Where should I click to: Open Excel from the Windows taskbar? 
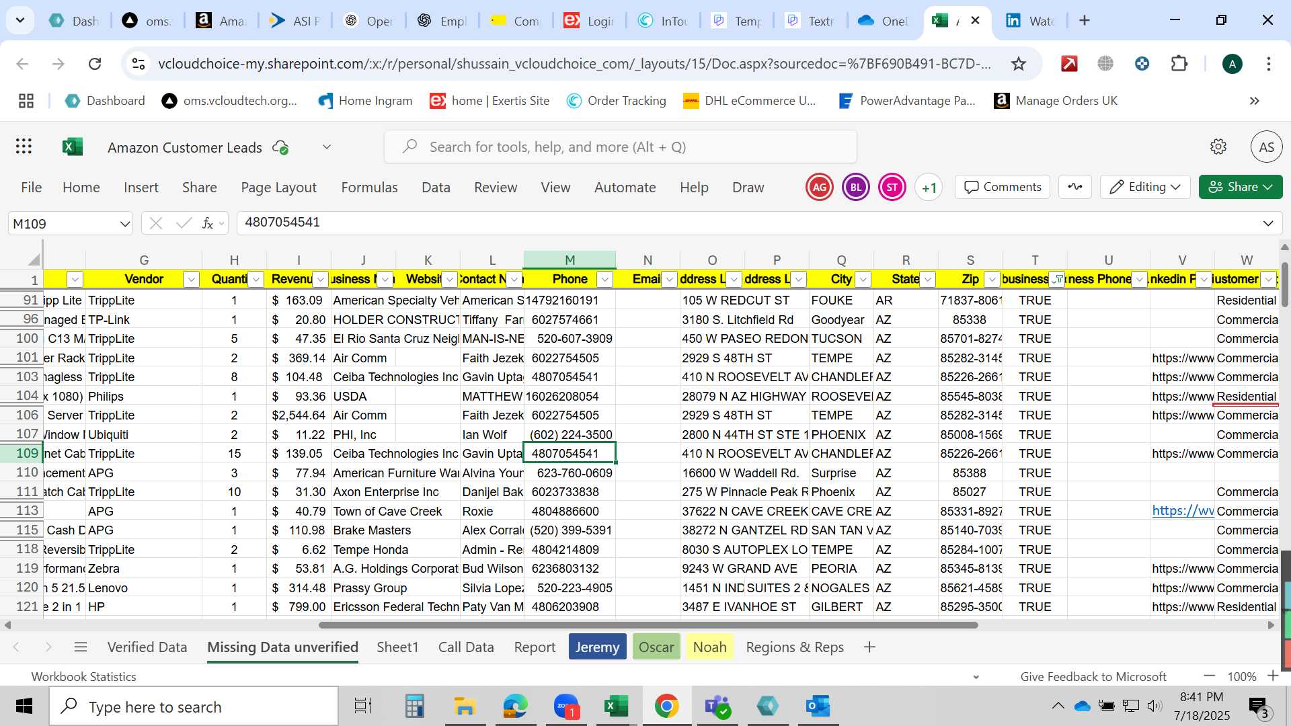616,707
